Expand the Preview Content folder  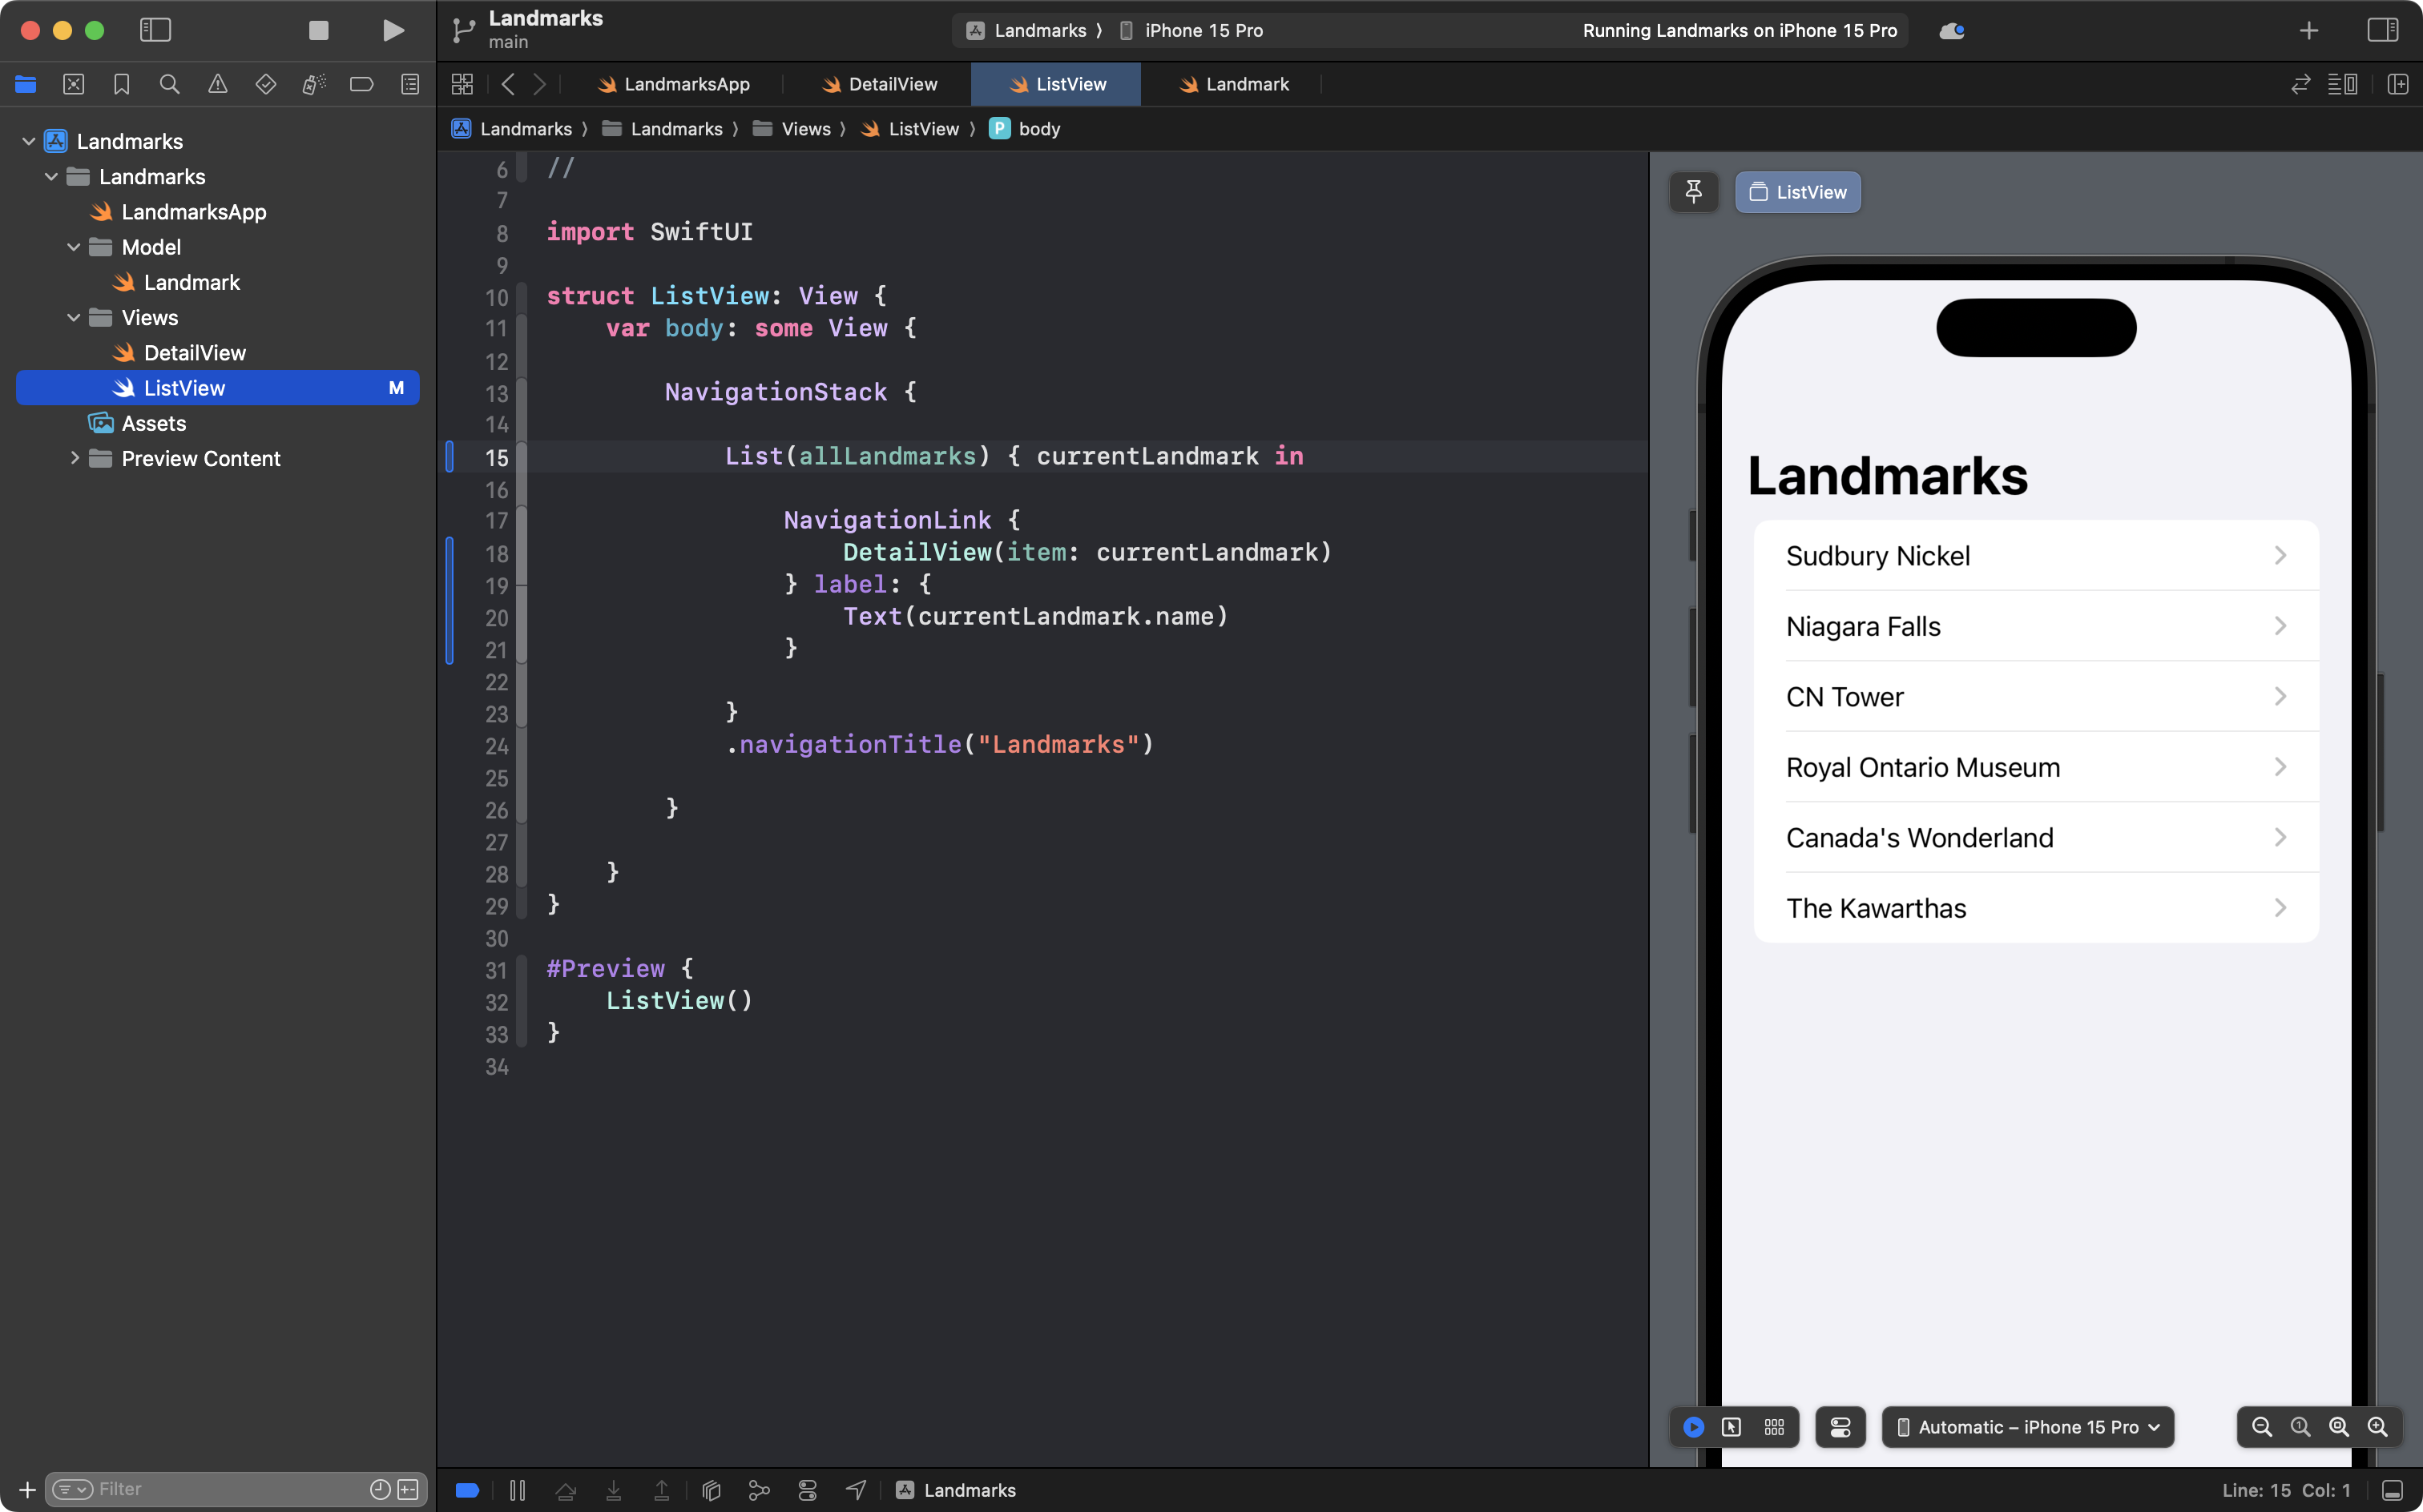pos(75,458)
